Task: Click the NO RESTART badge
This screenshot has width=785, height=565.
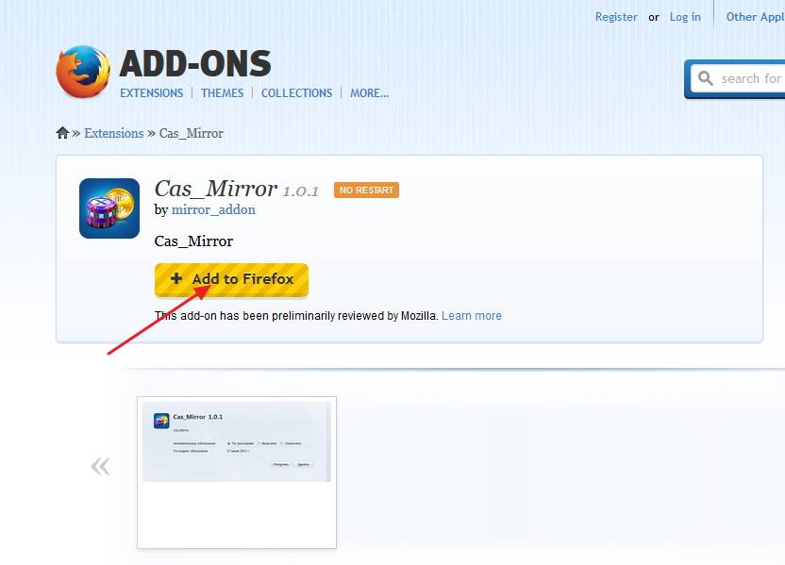Action: (366, 190)
